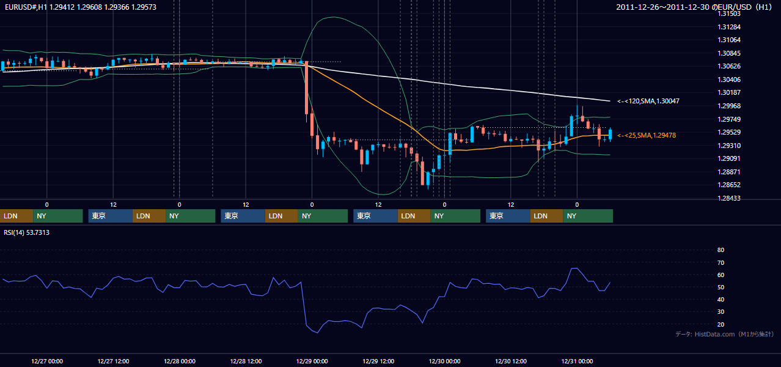The height and width of the screenshot is (367, 781).
Task: Click the Tokyo session block for 12/29
Action: 376,216
